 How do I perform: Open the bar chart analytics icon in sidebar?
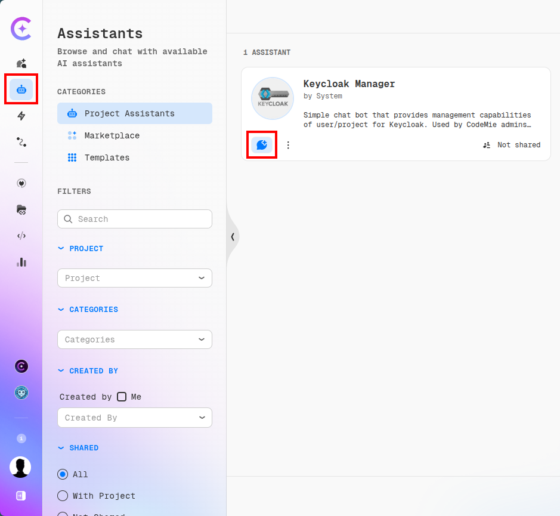[21, 262]
